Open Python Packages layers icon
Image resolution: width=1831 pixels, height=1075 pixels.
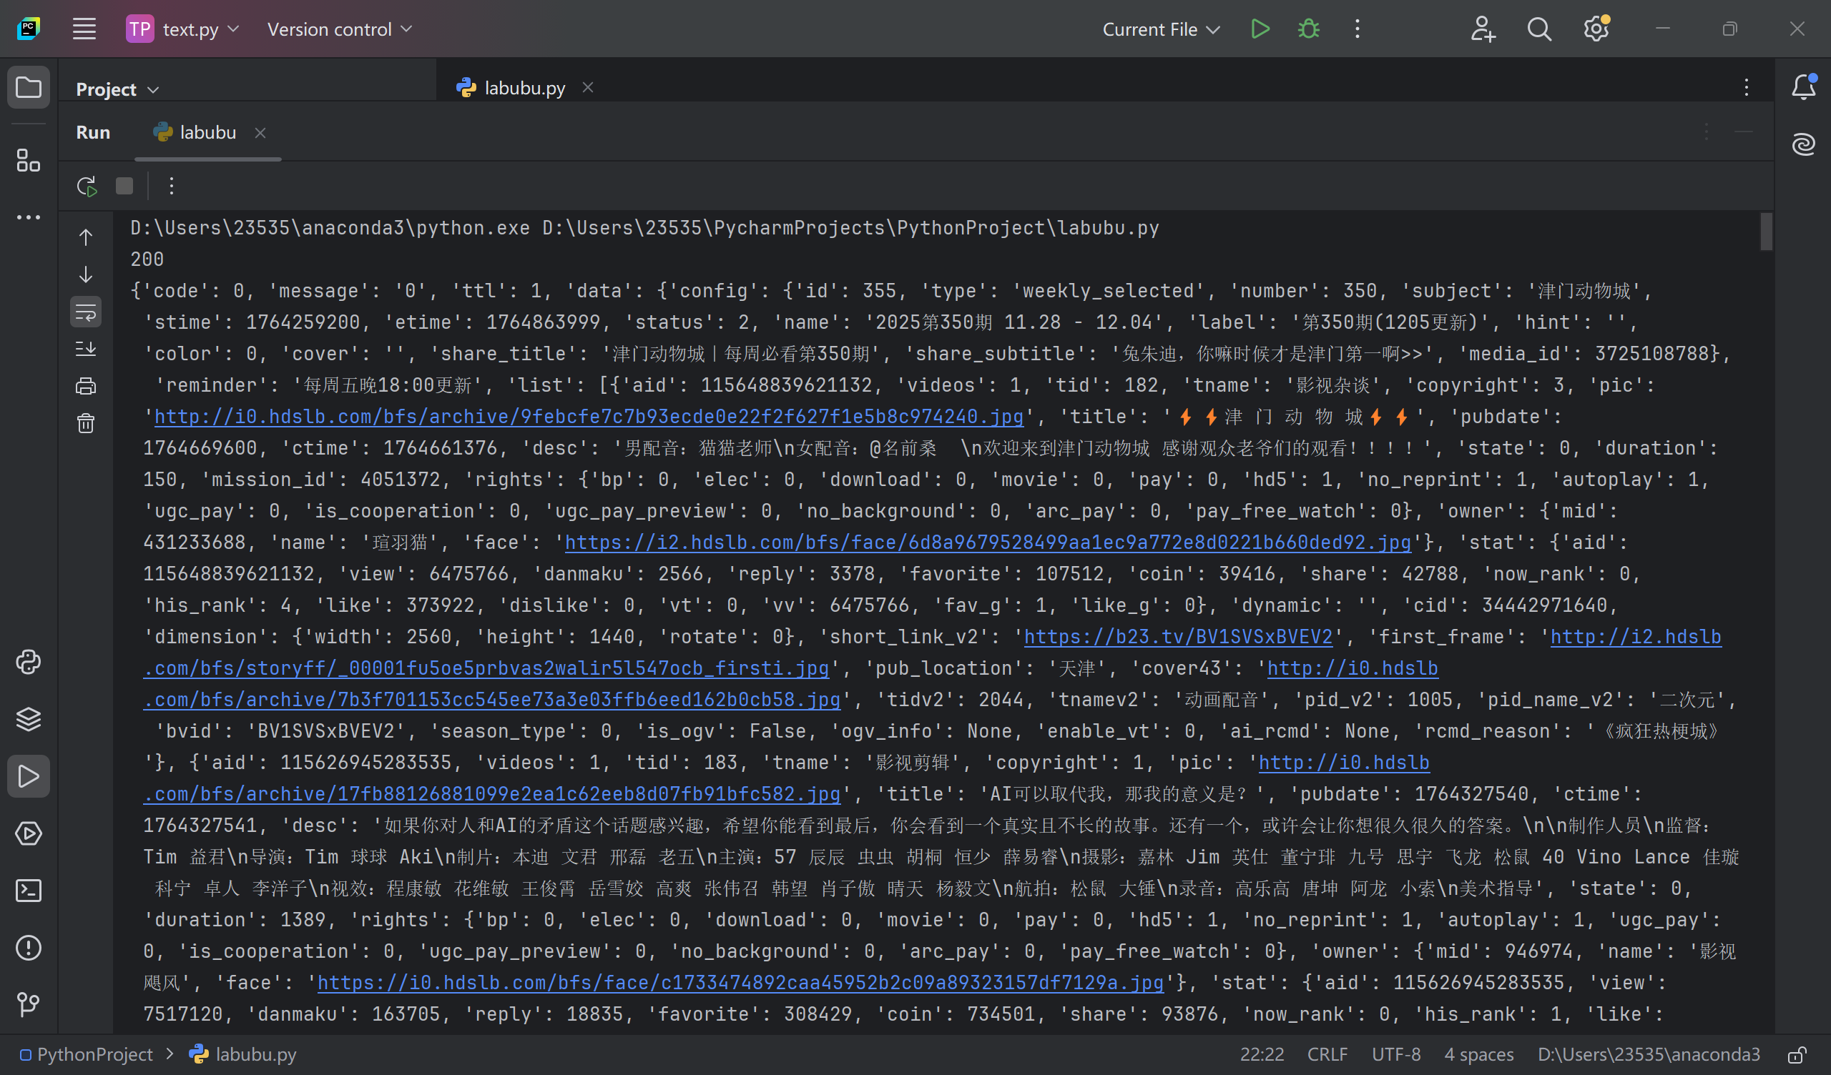tap(29, 719)
